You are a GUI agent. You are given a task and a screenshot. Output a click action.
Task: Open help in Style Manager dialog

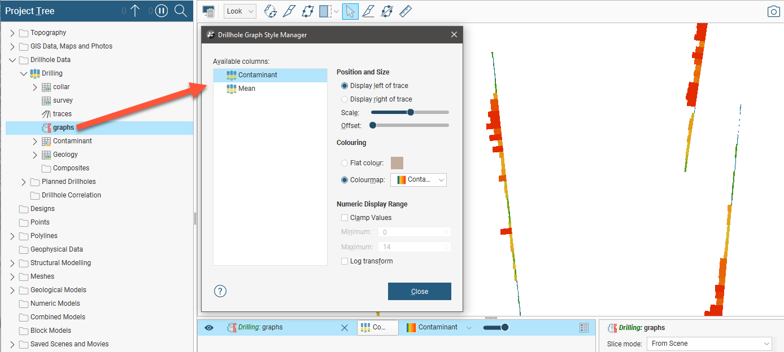tap(220, 291)
